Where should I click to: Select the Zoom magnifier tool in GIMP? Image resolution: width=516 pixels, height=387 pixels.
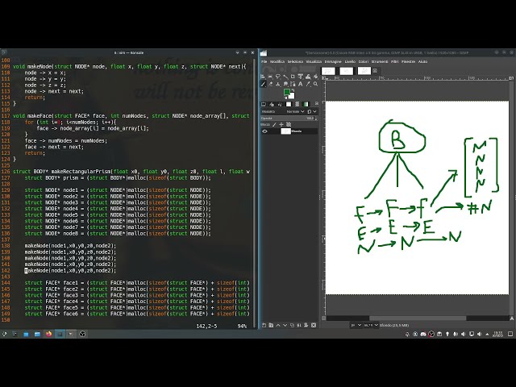[x=315, y=84]
